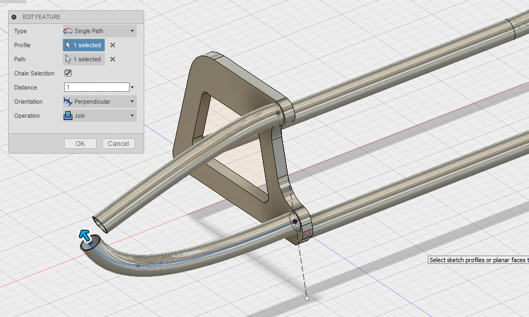Clear the Profile selection with its X
This screenshot has width=529, height=317.
coord(113,45)
